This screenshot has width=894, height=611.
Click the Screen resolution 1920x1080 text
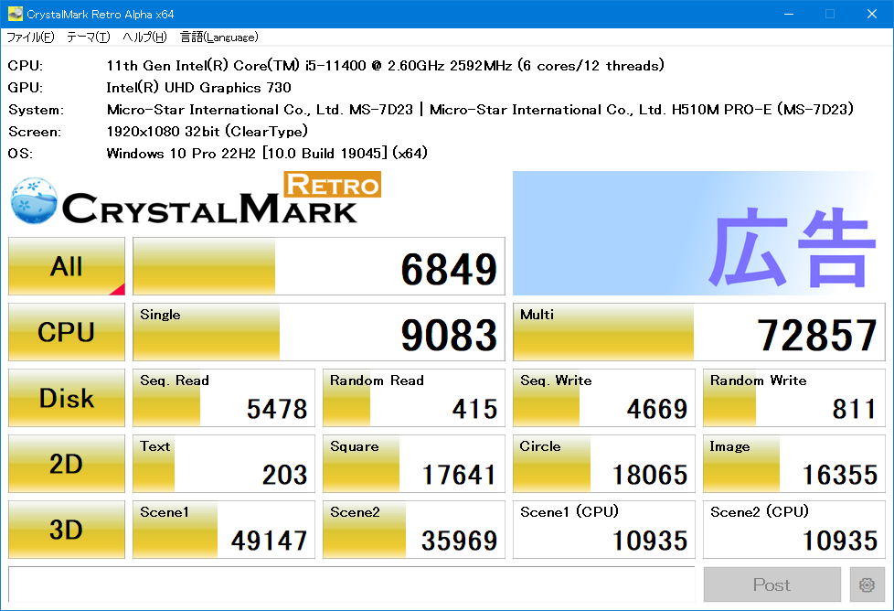pyautogui.click(x=207, y=131)
